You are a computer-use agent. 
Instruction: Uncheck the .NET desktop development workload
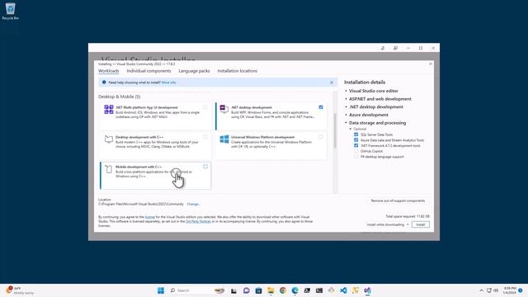pos(321,107)
